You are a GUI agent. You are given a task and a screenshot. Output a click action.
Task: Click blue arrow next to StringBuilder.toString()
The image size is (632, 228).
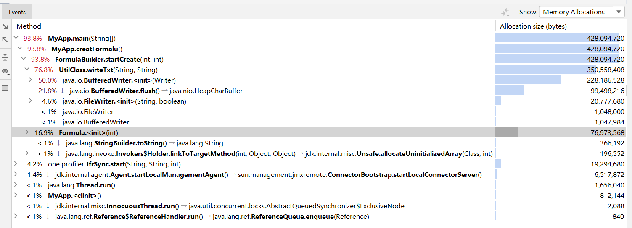click(x=59, y=143)
